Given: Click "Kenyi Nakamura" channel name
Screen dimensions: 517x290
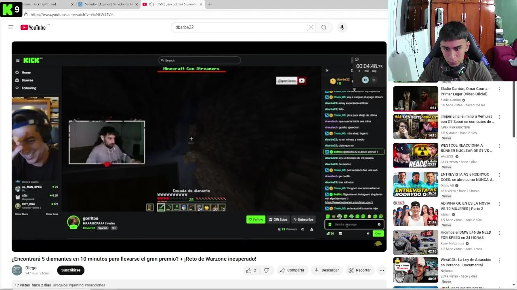Looking at the screenshot, I should (x=452, y=243).
